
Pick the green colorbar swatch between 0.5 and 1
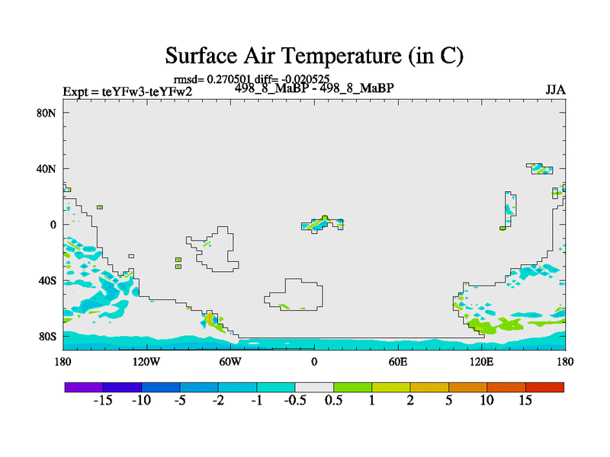click(352, 387)
